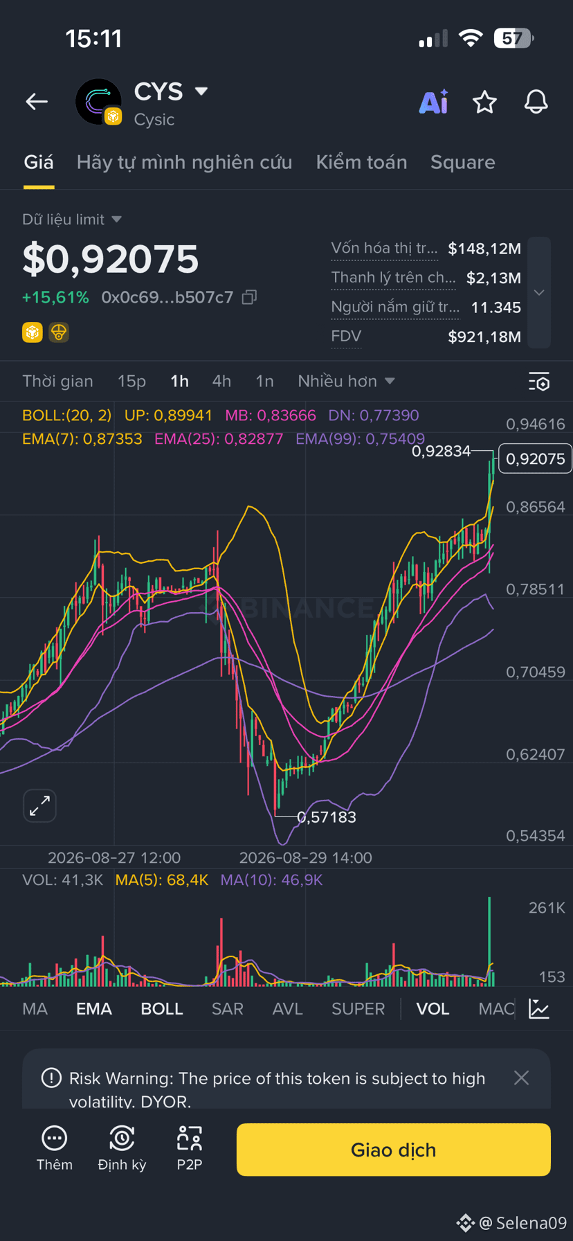The width and height of the screenshot is (573, 1241).
Task: Tap the Người nắm giữ label
Action: click(x=394, y=307)
